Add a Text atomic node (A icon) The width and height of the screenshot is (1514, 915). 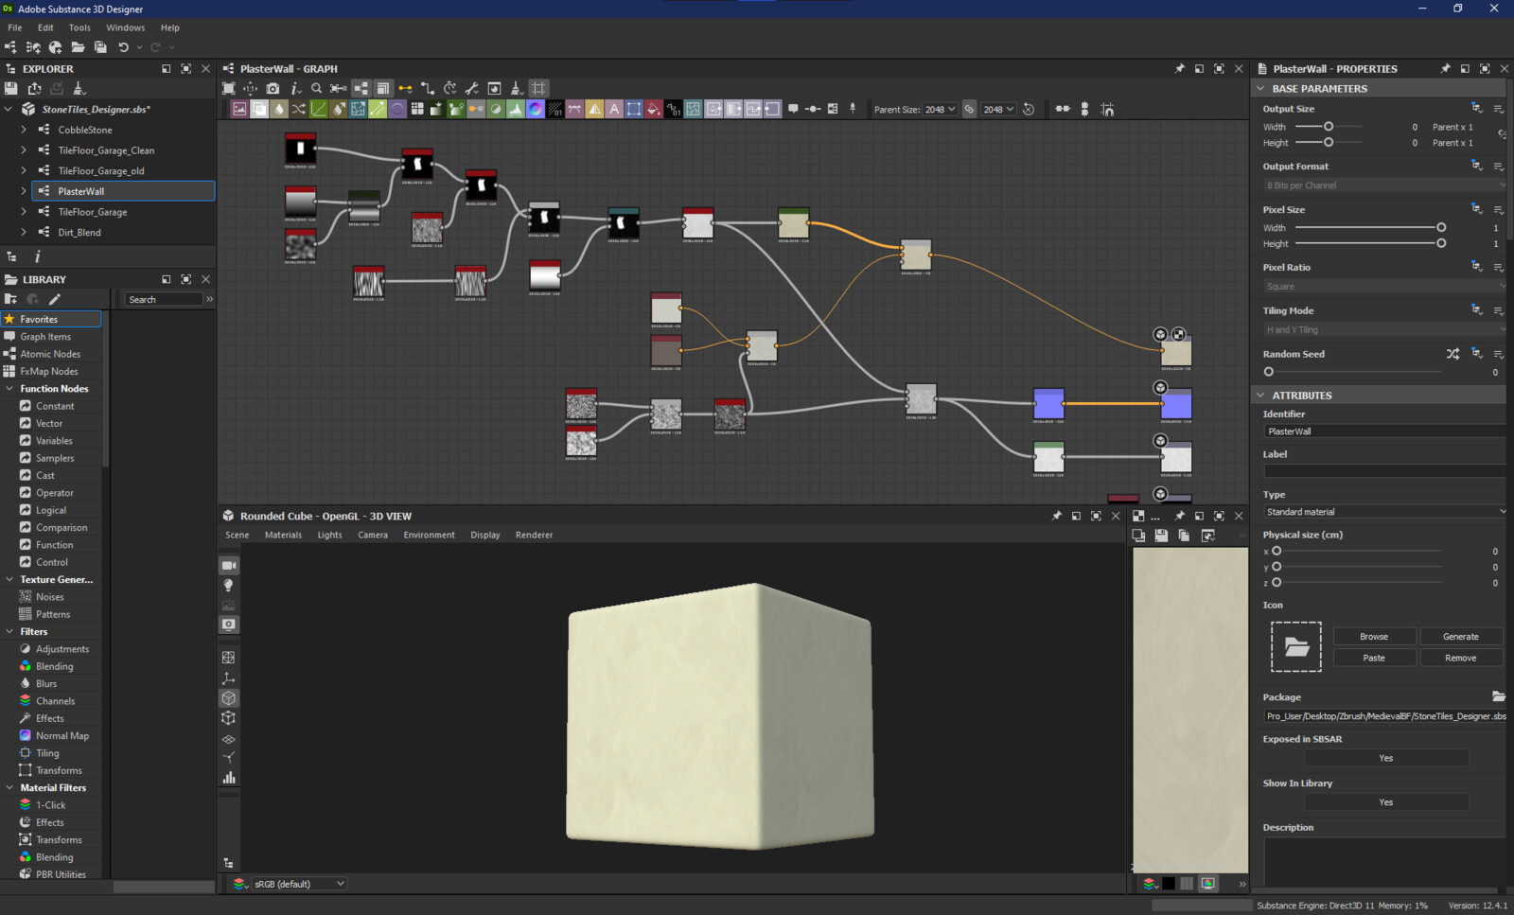point(614,109)
